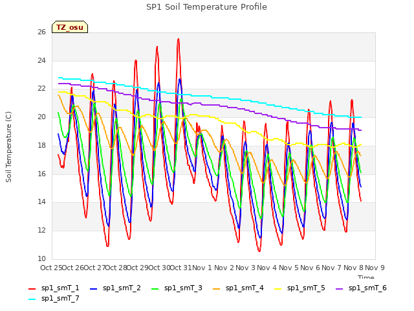Image resolution: width=414 pixels, height=311 pixels.
Task: Click the blue sp1_smT_2 legend swatch
Action: click(93, 289)
